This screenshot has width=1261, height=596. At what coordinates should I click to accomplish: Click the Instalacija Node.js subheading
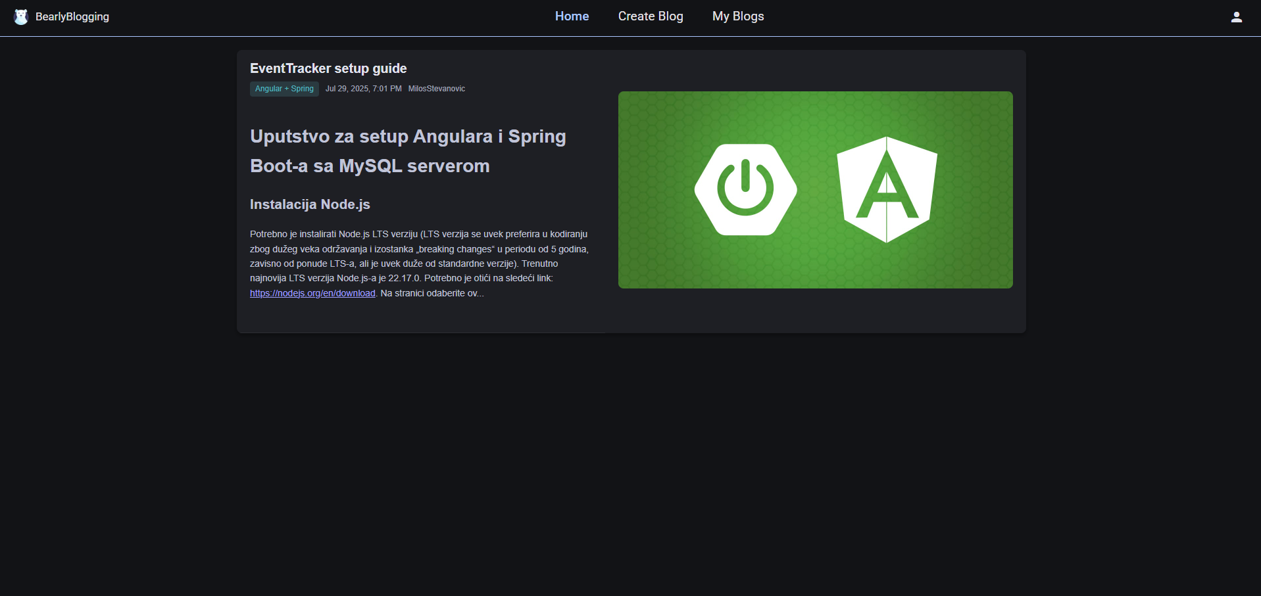310,204
